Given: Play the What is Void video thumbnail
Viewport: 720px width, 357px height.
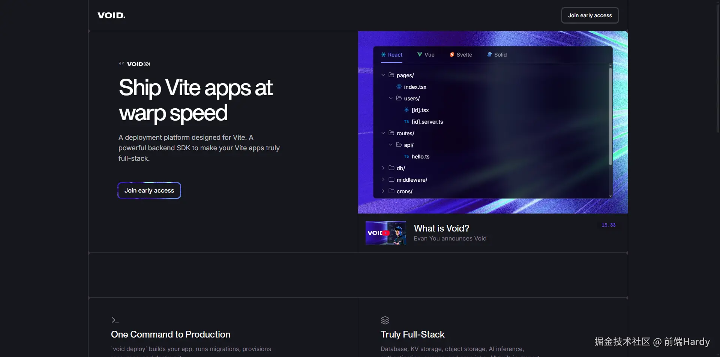Looking at the screenshot, I should click(x=386, y=233).
